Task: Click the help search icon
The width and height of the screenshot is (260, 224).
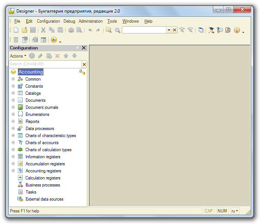Action: [x=220, y=30]
